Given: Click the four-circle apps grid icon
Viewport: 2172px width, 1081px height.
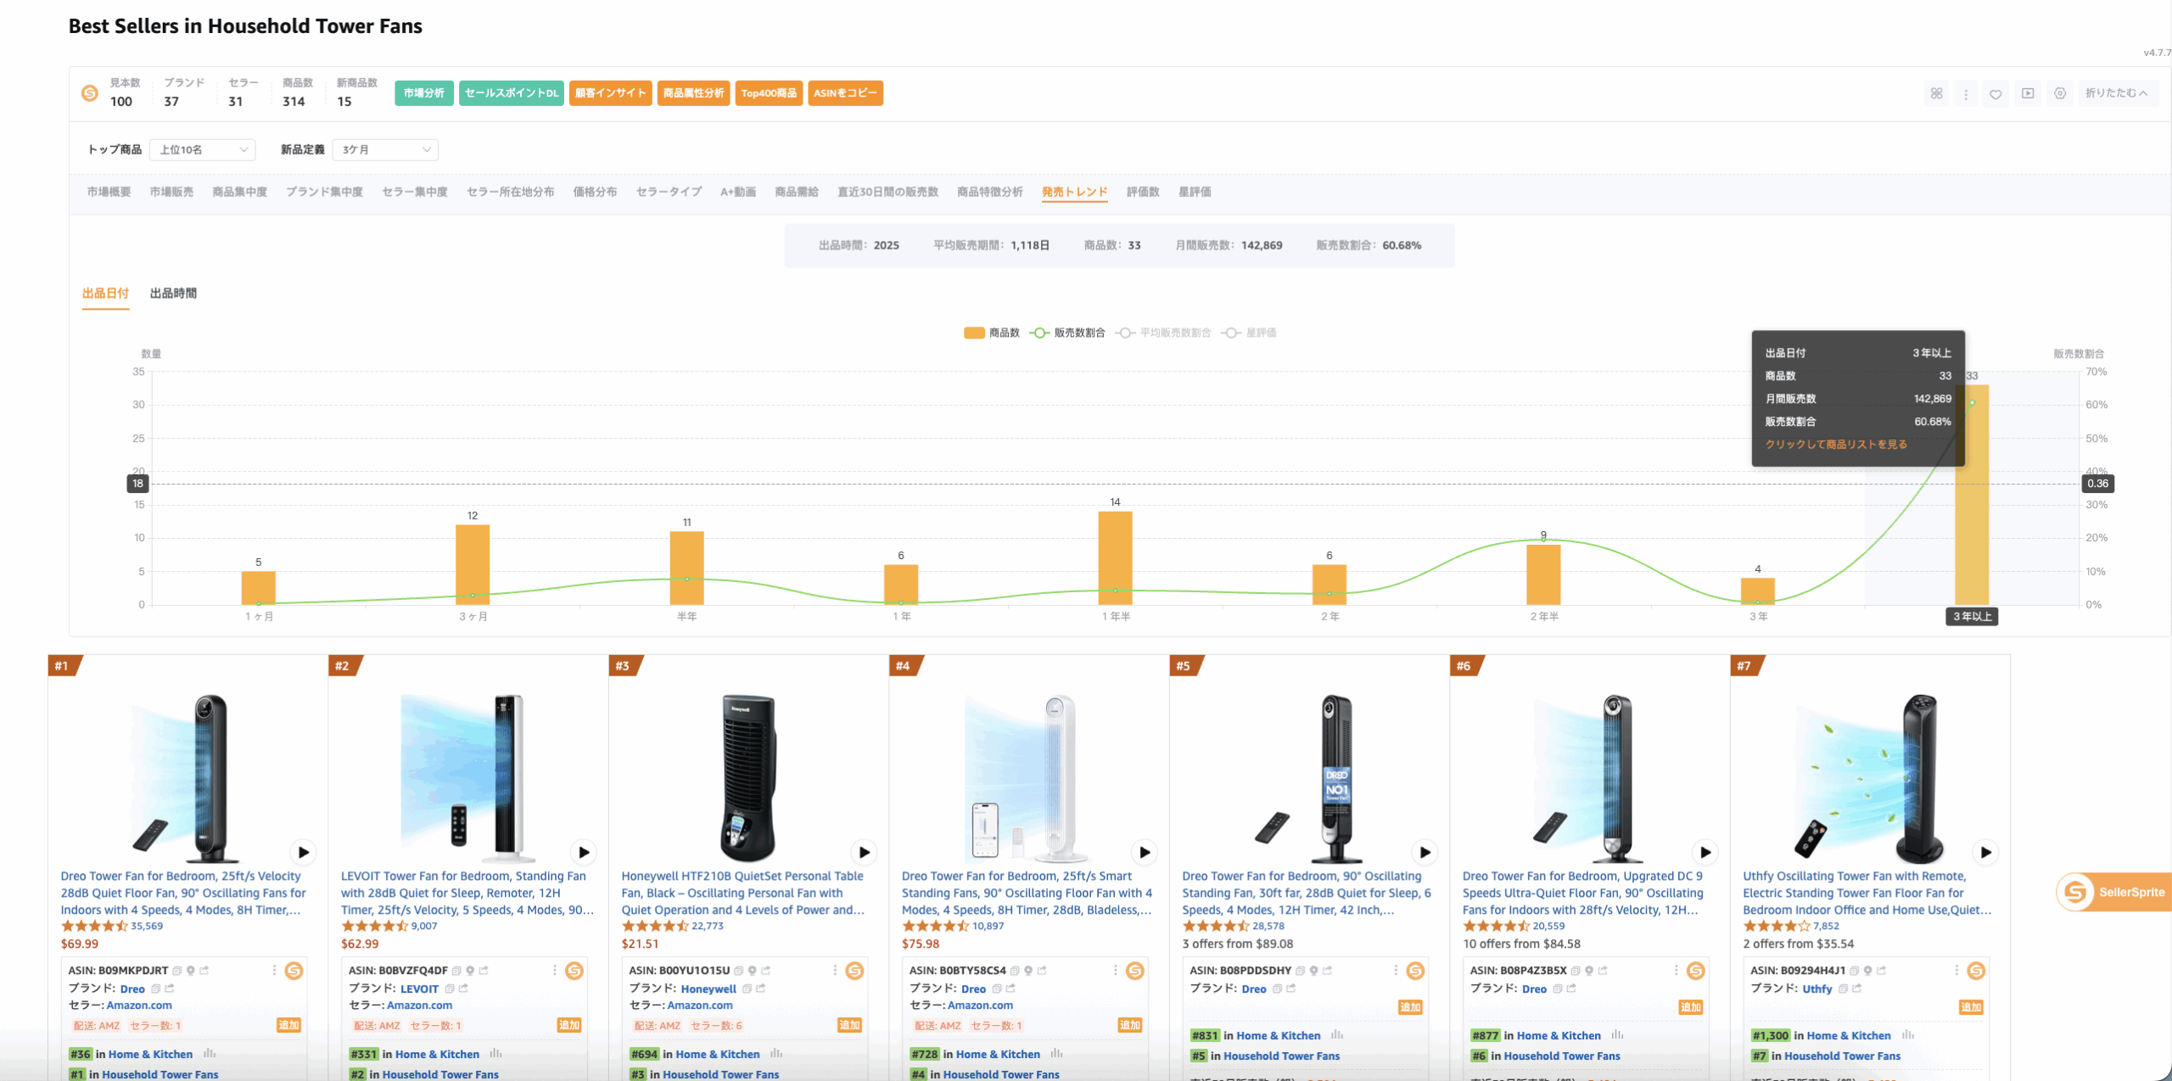Looking at the screenshot, I should click(1936, 93).
